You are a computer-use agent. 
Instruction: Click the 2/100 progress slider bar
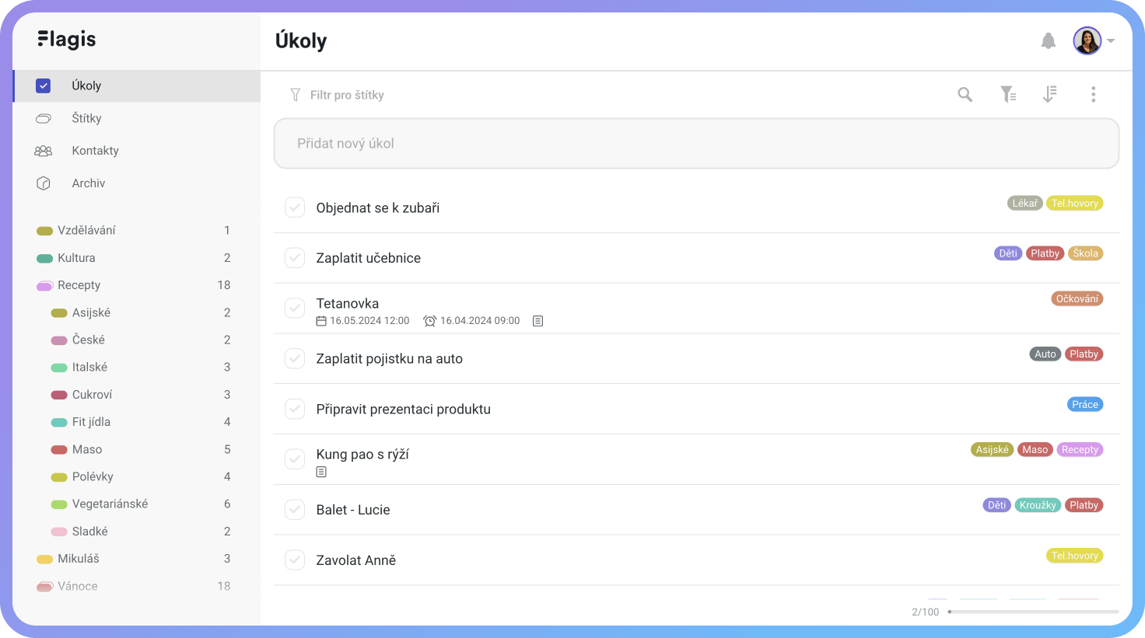coord(1033,612)
